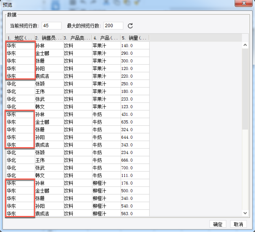Select the 销量 column header
Viewport: 255px width, 232px height.
tap(135, 38)
